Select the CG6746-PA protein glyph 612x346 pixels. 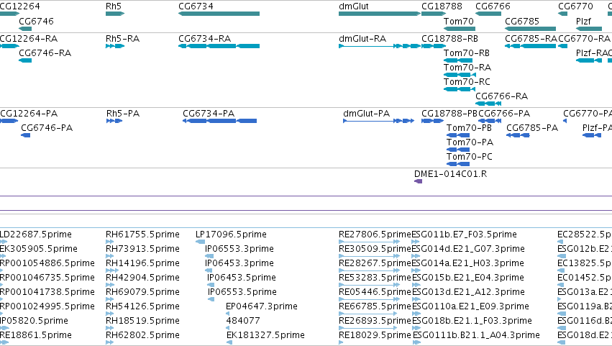pyautogui.click(x=25, y=135)
